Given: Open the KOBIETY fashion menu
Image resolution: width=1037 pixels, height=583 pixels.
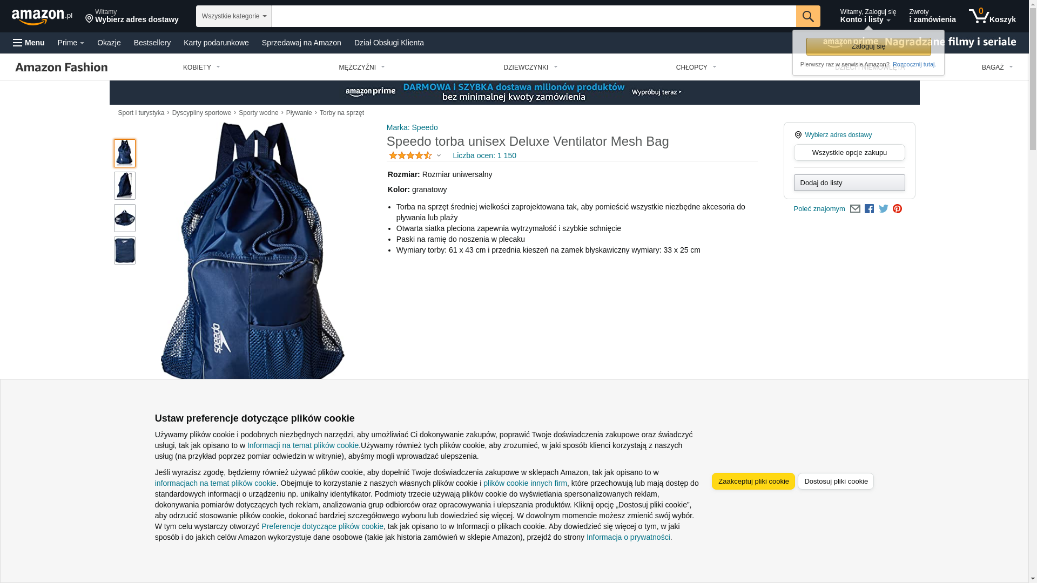Looking at the screenshot, I should 201,67.
